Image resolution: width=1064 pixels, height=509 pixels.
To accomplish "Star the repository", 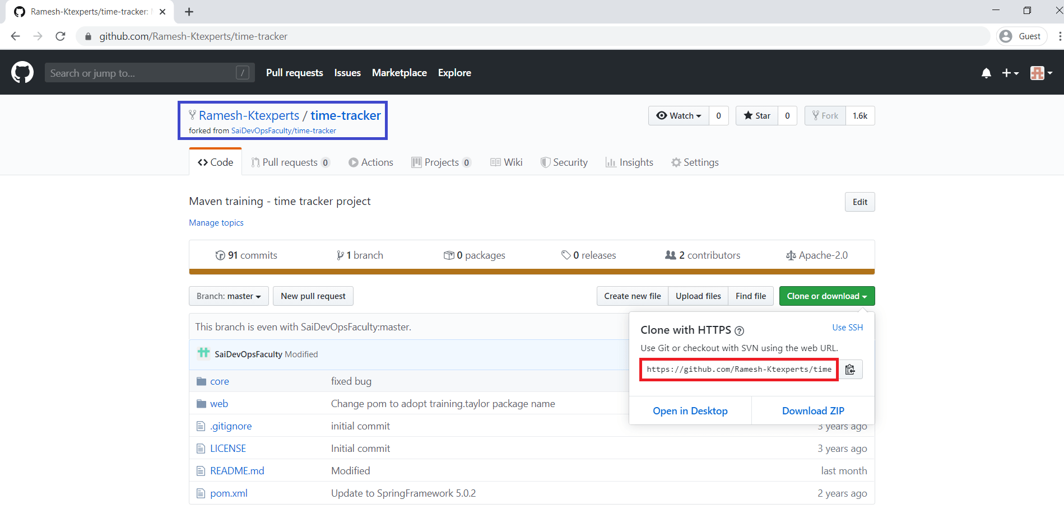I will (757, 116).
